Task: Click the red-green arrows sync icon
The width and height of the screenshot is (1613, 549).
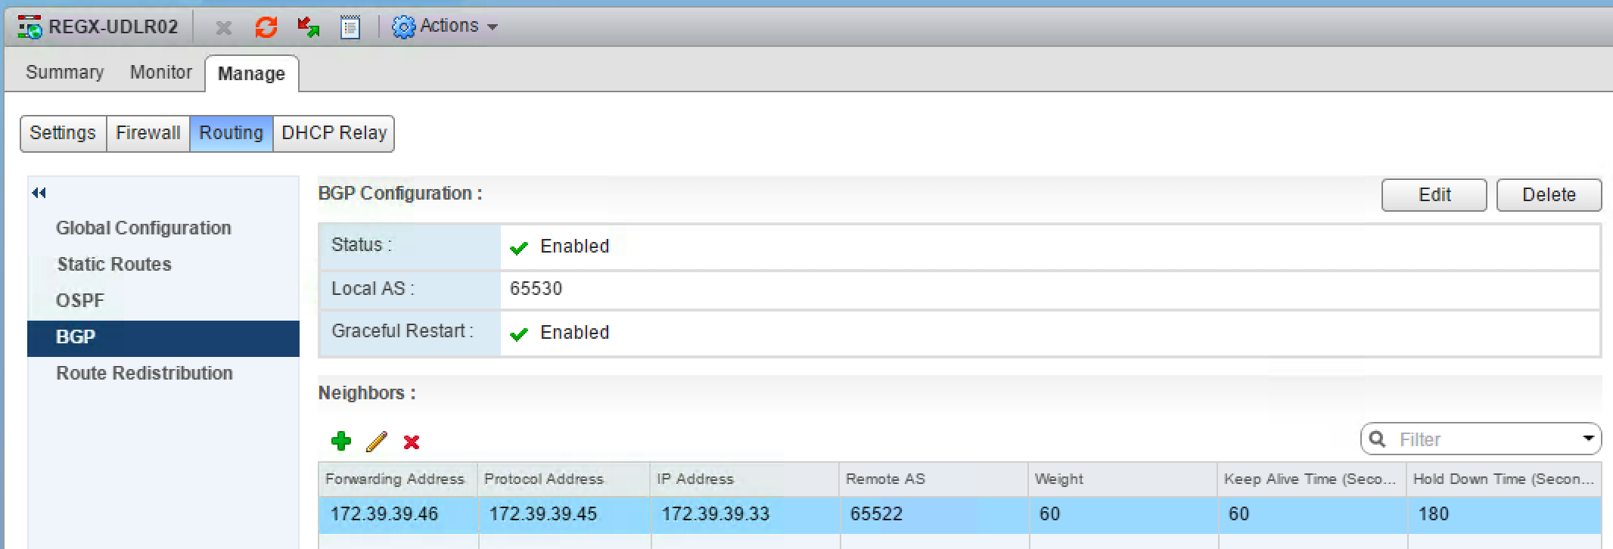Action: pyautogui.click(x=308, y=28)
